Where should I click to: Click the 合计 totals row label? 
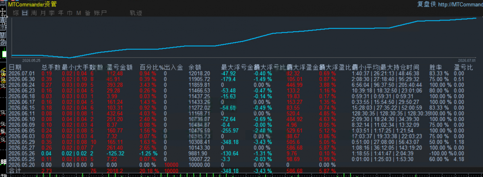(x=14, y=171)
